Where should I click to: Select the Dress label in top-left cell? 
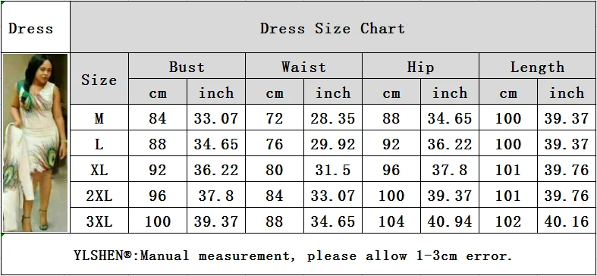tap(30, 29)
